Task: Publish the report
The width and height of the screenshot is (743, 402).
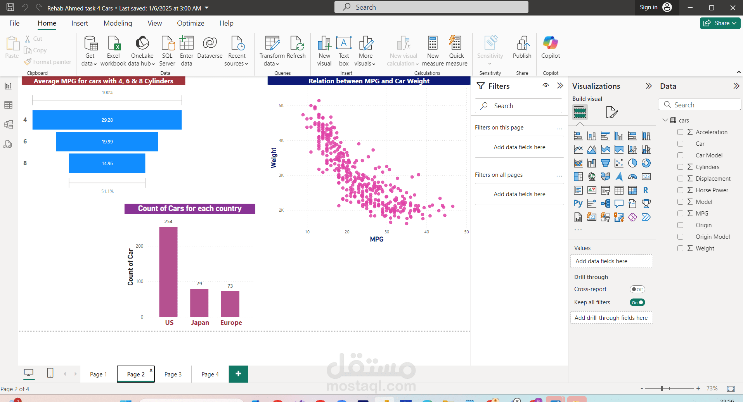Action: point(522,47)
